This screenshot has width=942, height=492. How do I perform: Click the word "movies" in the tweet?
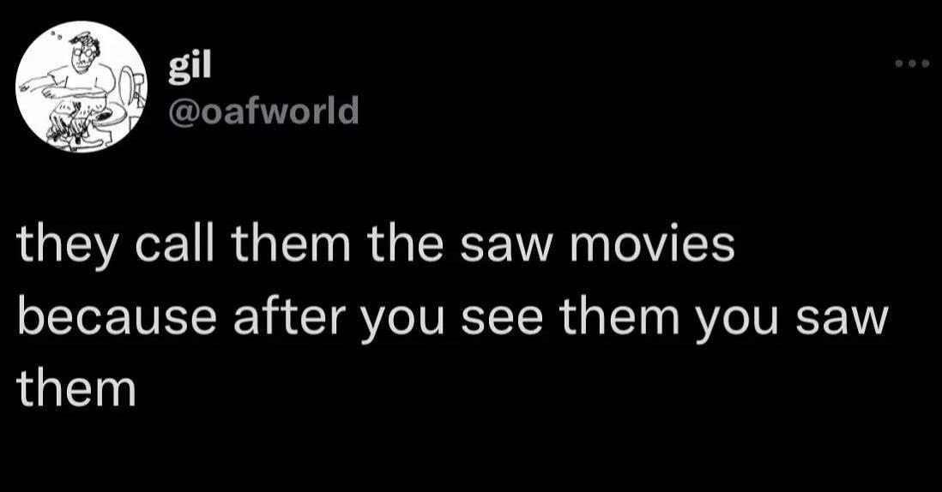click(x=652, y=244)
